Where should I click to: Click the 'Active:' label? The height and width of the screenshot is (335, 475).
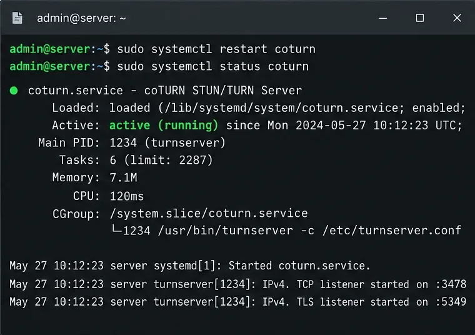coord(76,126)
